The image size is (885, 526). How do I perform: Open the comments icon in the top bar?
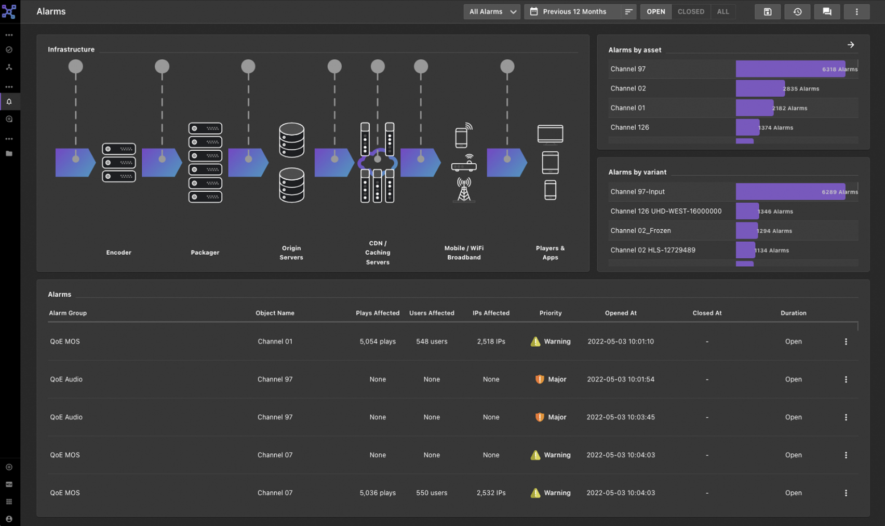point(827,11)
